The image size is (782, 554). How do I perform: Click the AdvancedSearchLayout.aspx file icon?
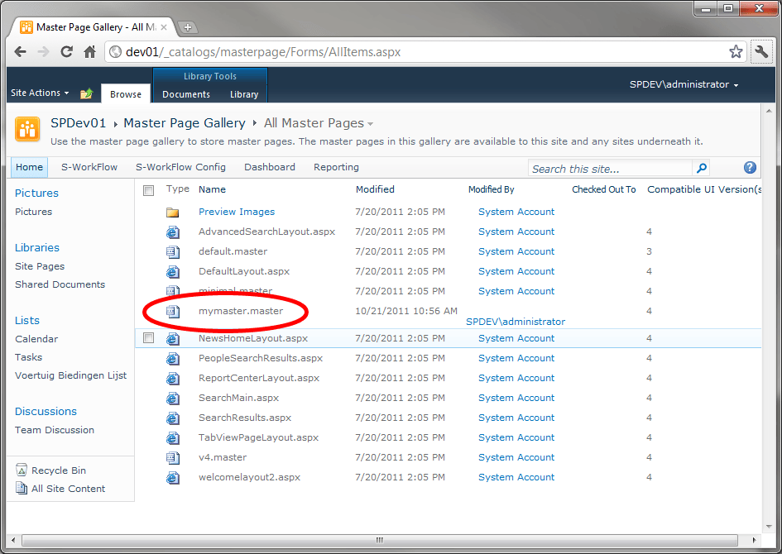[173, 232]
